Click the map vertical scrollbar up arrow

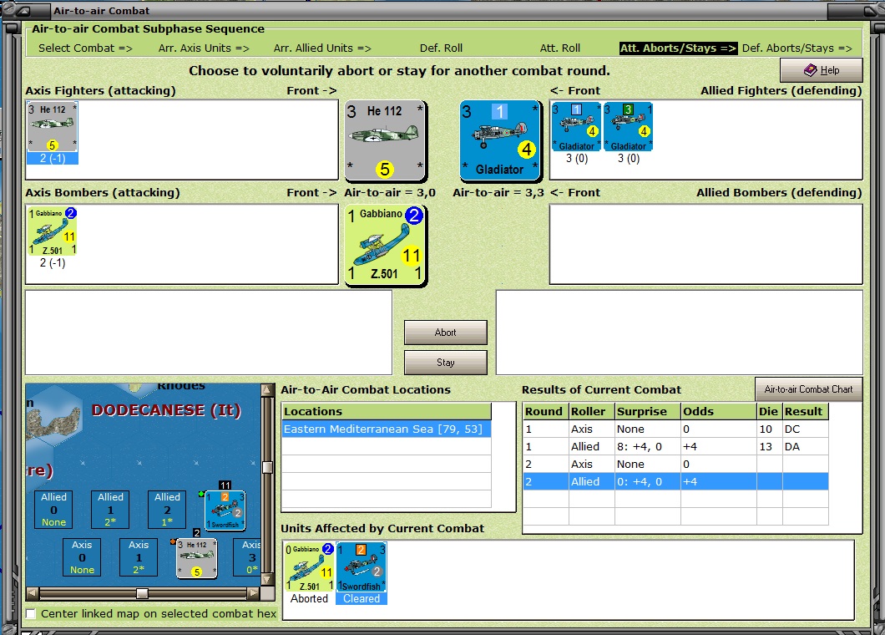pos(267,390)
